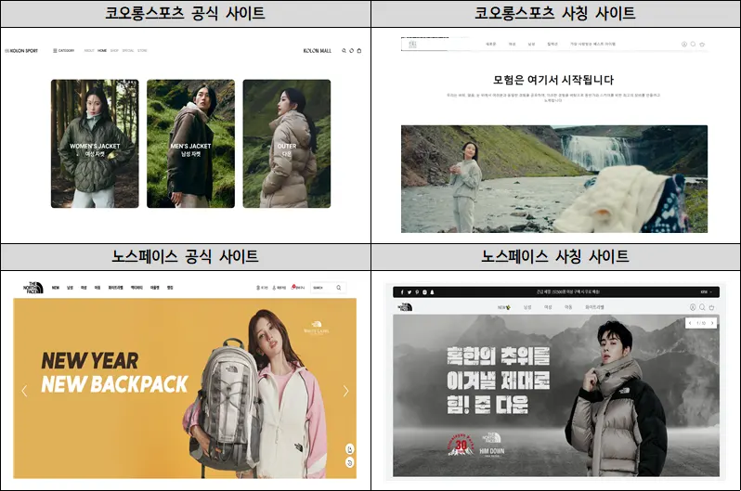Click the lower round floating button on North Face banner
Screen dimensions: 741x491
350,462
